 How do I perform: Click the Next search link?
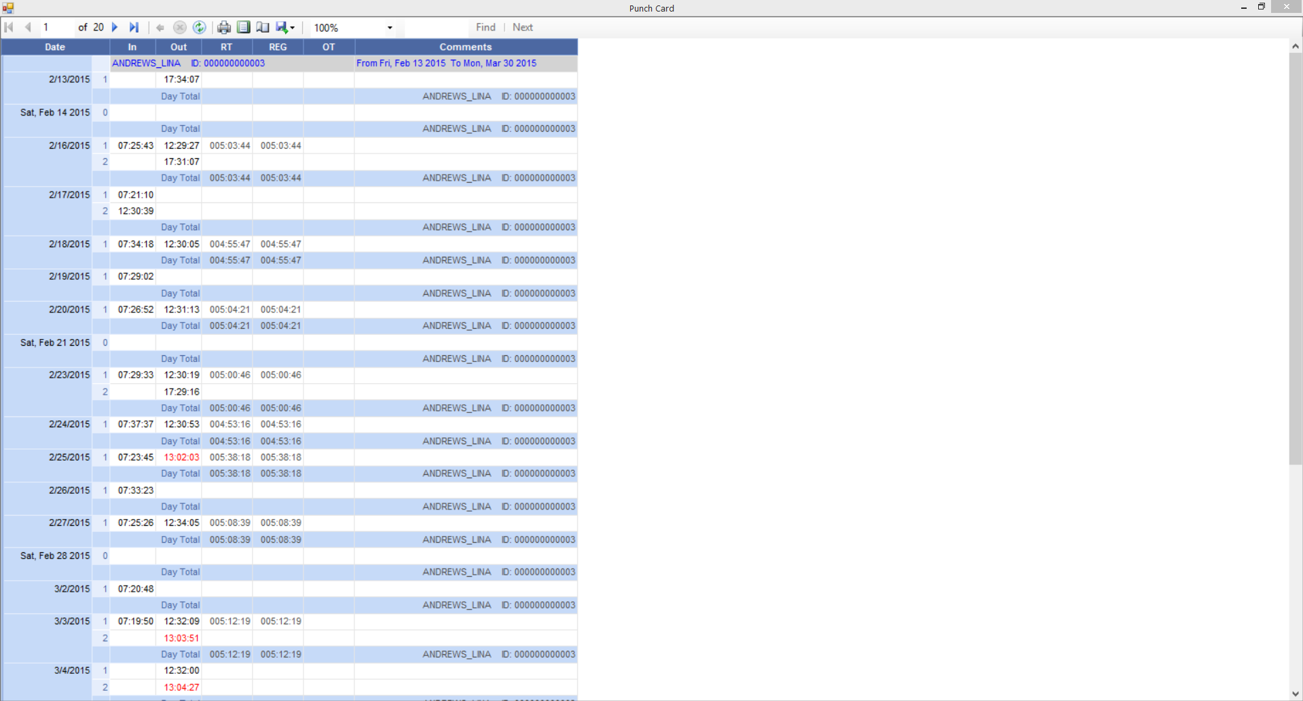[x=523, y=27]
